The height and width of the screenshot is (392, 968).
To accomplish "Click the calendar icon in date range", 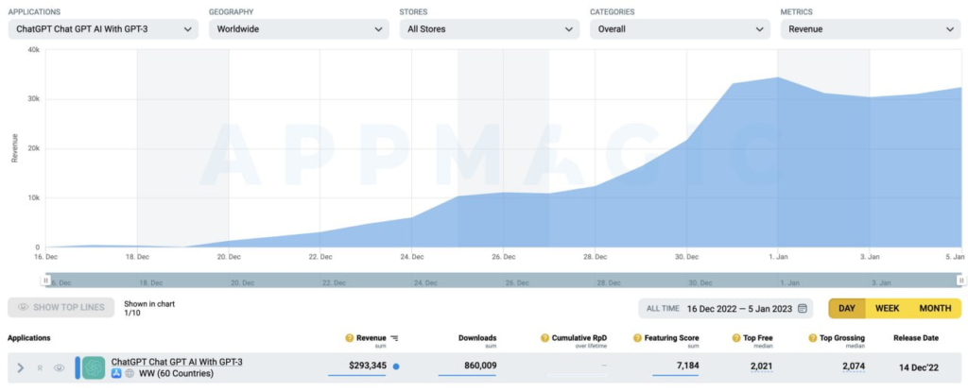I will [802, 308].
